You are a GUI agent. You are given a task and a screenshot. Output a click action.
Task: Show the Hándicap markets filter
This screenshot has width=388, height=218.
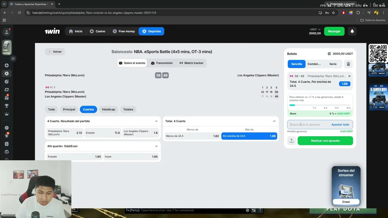coord(109,109)
